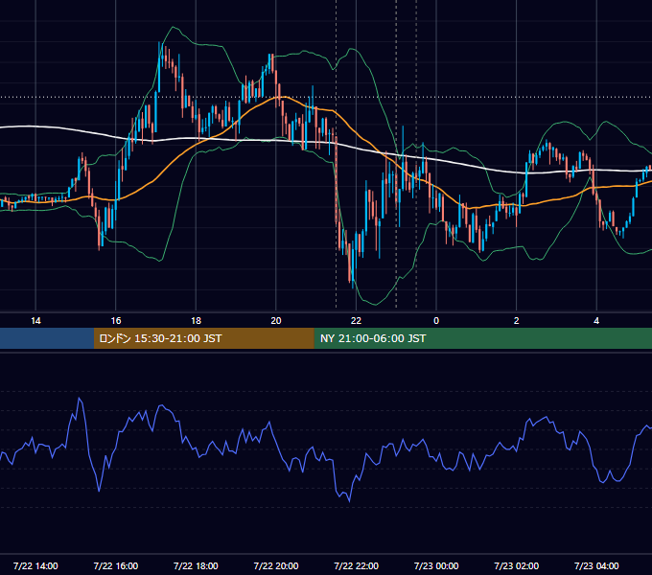This screenshot has height=575, width=652.
Task: Click the '7/23 00:00' timestamp label
Action: [x=436, y=565]
